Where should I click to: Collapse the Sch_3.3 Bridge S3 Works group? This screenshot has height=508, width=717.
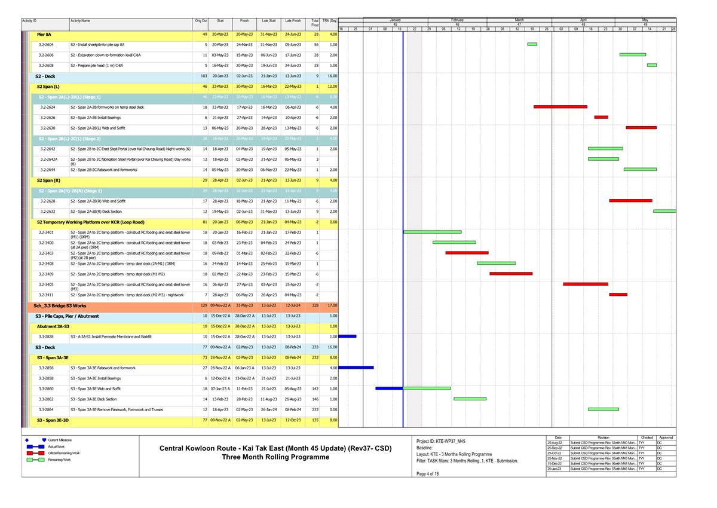point(59,305)
